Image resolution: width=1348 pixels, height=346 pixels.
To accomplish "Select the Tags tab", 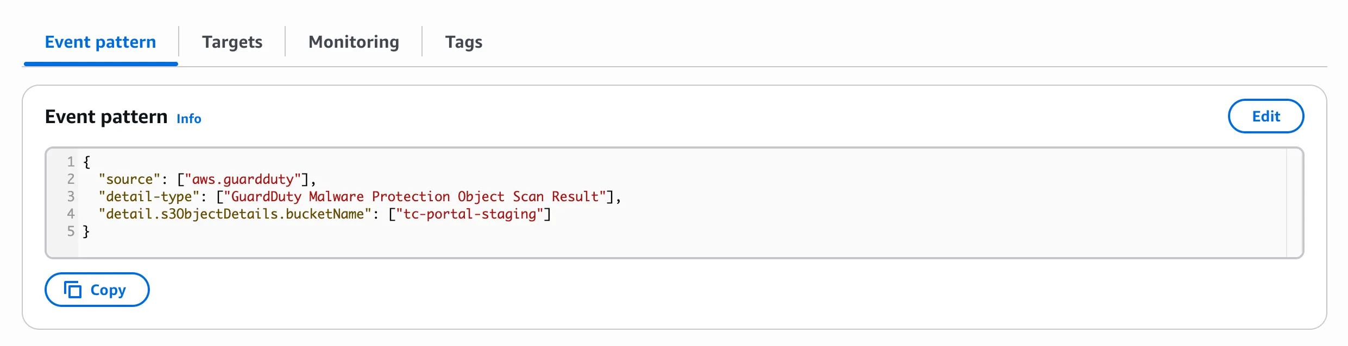I will (x=463, y=42).
